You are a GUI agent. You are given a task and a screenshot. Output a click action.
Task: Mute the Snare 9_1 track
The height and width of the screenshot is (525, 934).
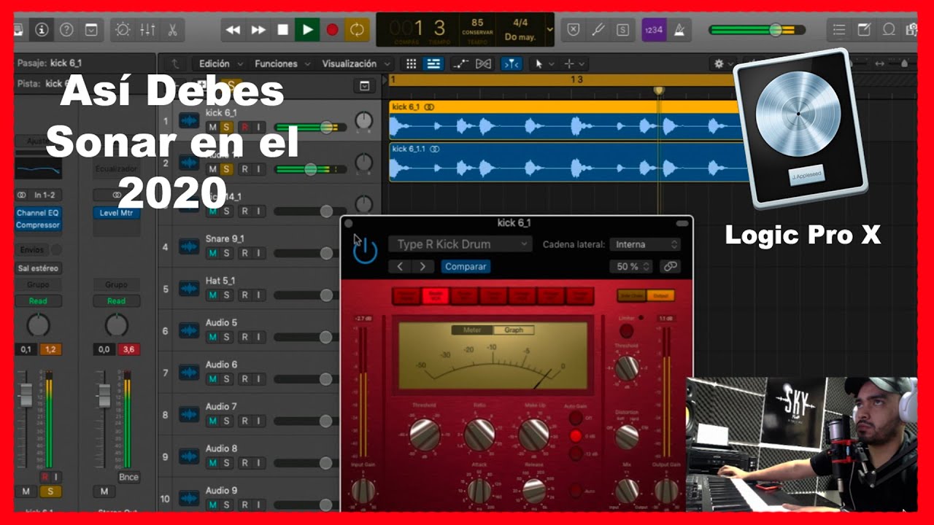(212, 253)
